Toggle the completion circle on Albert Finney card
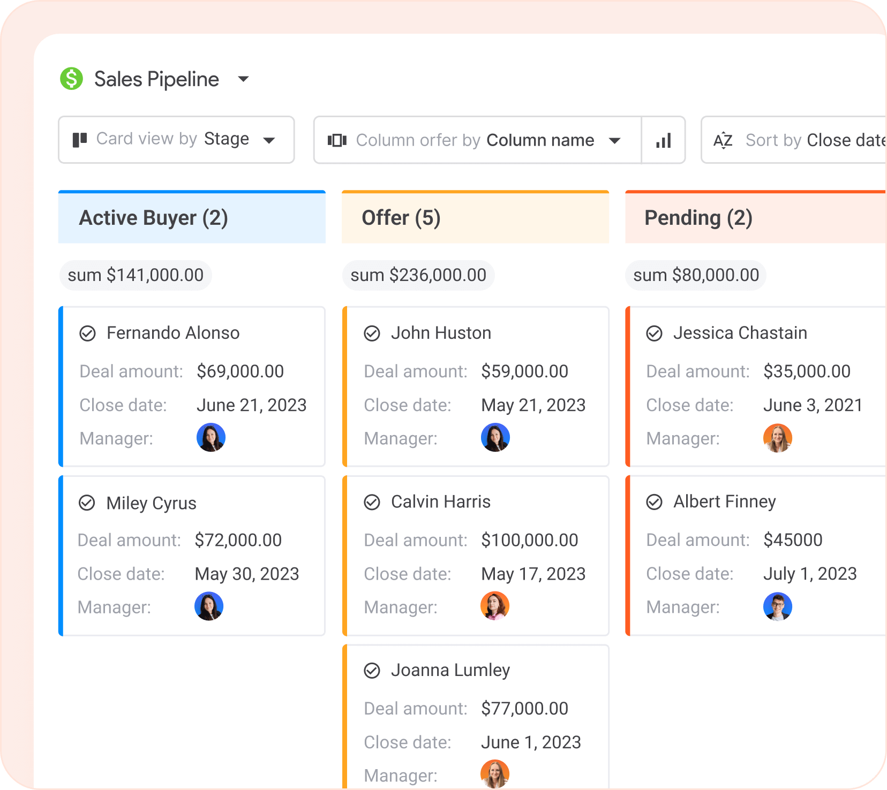Screen dimensions: 887x790 (x=654, y=502)
